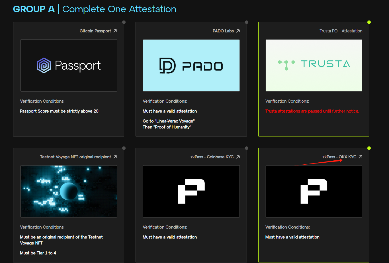Click Verification Conditions label on Trusta card
Screen dimensions: 389x263
pyautogui.click(x=287, y=101)
